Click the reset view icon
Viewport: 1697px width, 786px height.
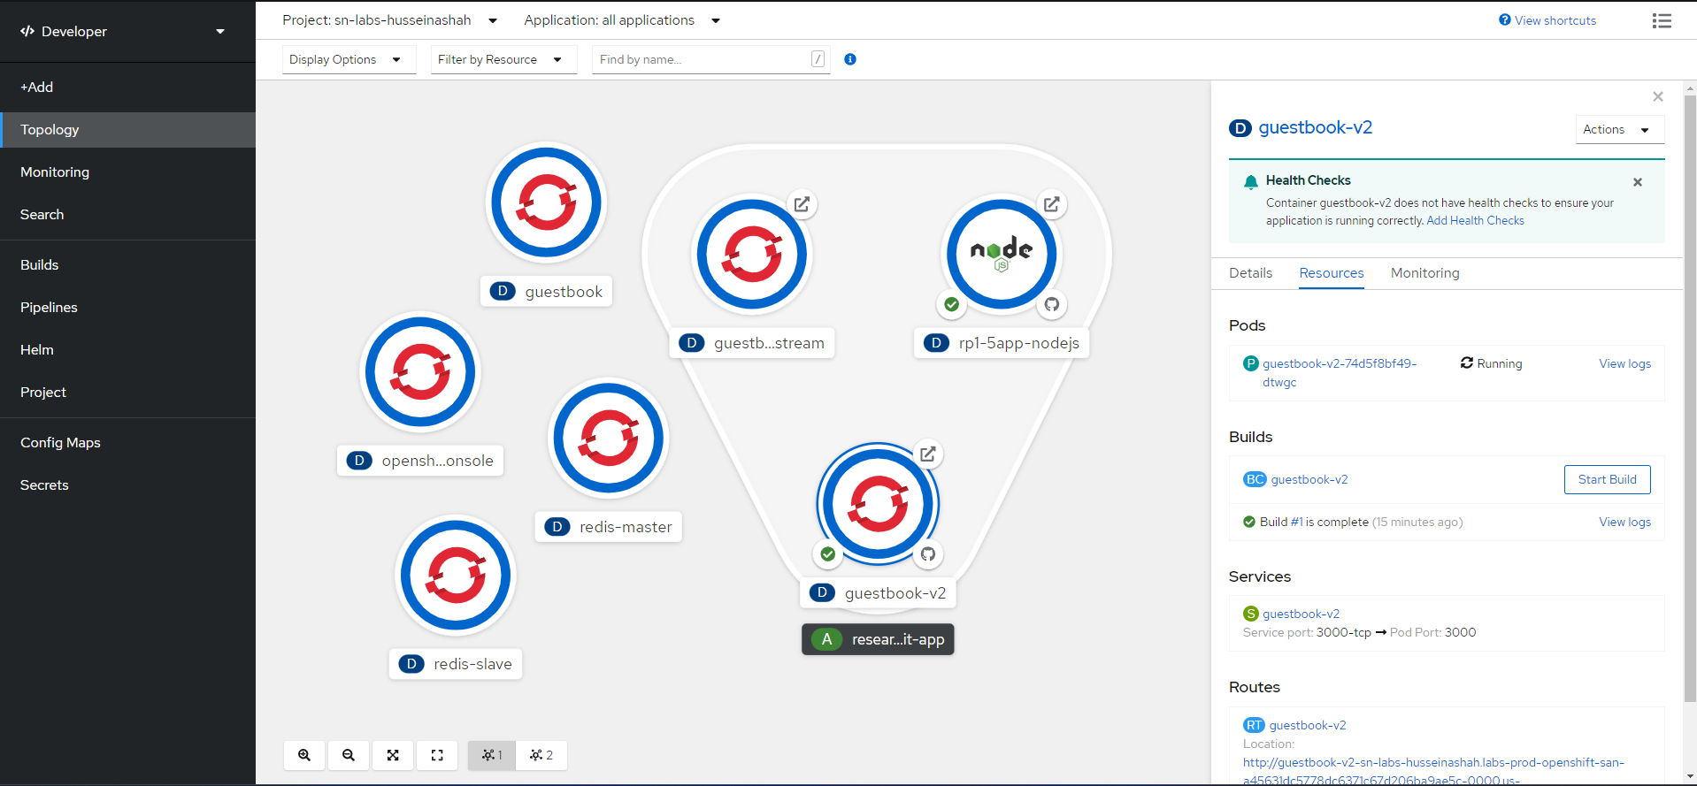click(437, 755)
